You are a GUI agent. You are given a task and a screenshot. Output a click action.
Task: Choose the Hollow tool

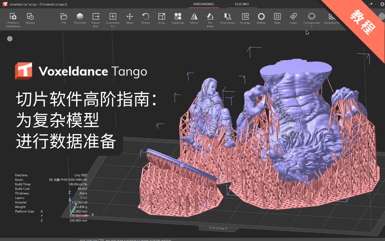tap(261, 19)
